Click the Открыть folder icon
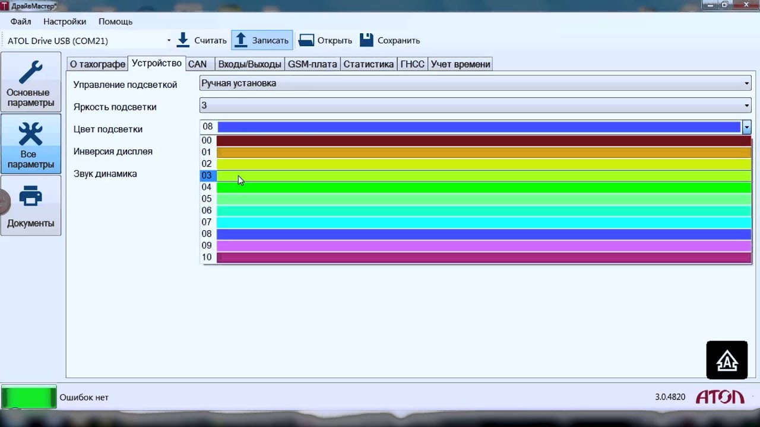Screen dimensions: 760x427 (x=306, y=40)
